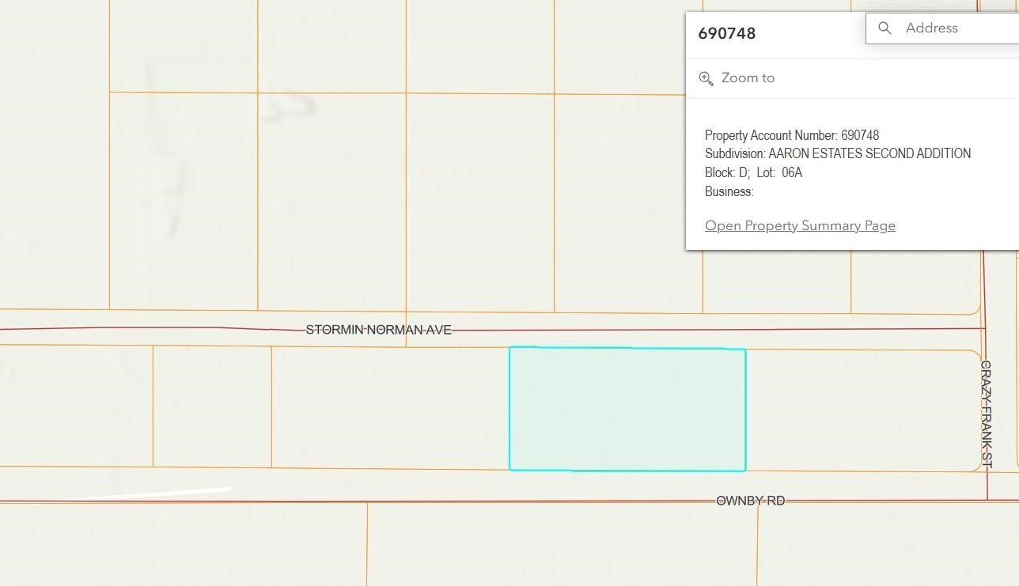The image size is (1019, 586).
Task: Select parcel immediately west of highlighted lot
Action: coord(389,406)
